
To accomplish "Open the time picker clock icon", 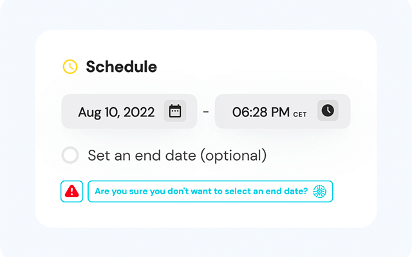I will click(328, 111).
